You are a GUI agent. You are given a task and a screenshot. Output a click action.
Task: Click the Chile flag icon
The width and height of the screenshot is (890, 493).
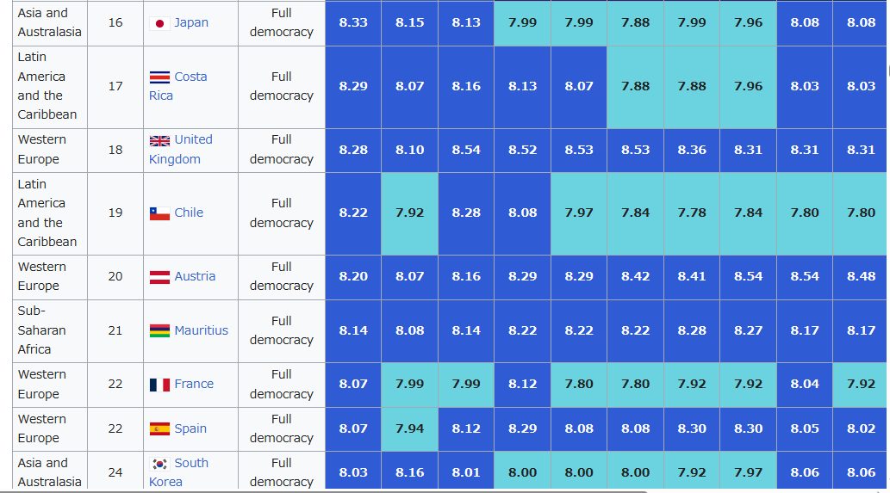tap(159, 213)
